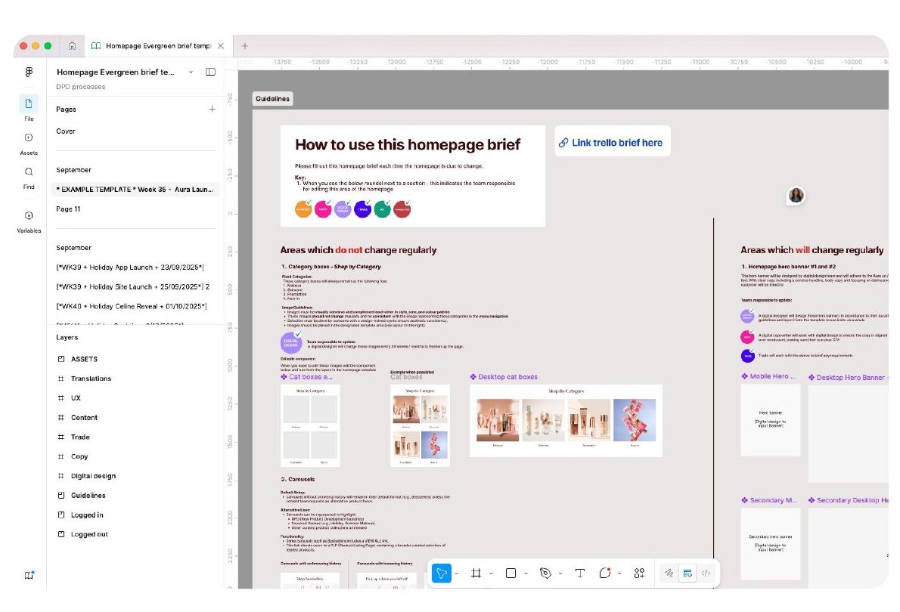
Task: Click the red team roundel in key
Action: tap(402, 209)
